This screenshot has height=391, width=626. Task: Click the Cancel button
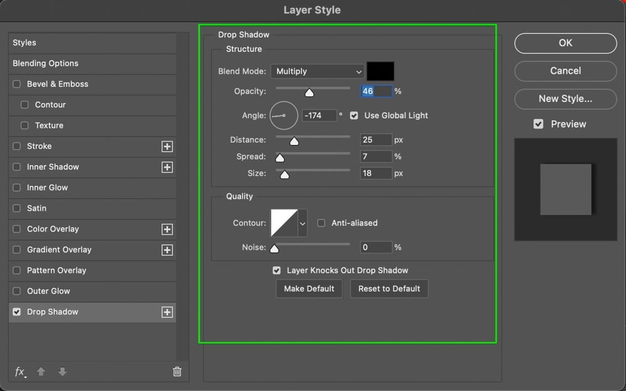tap(565, 71)
